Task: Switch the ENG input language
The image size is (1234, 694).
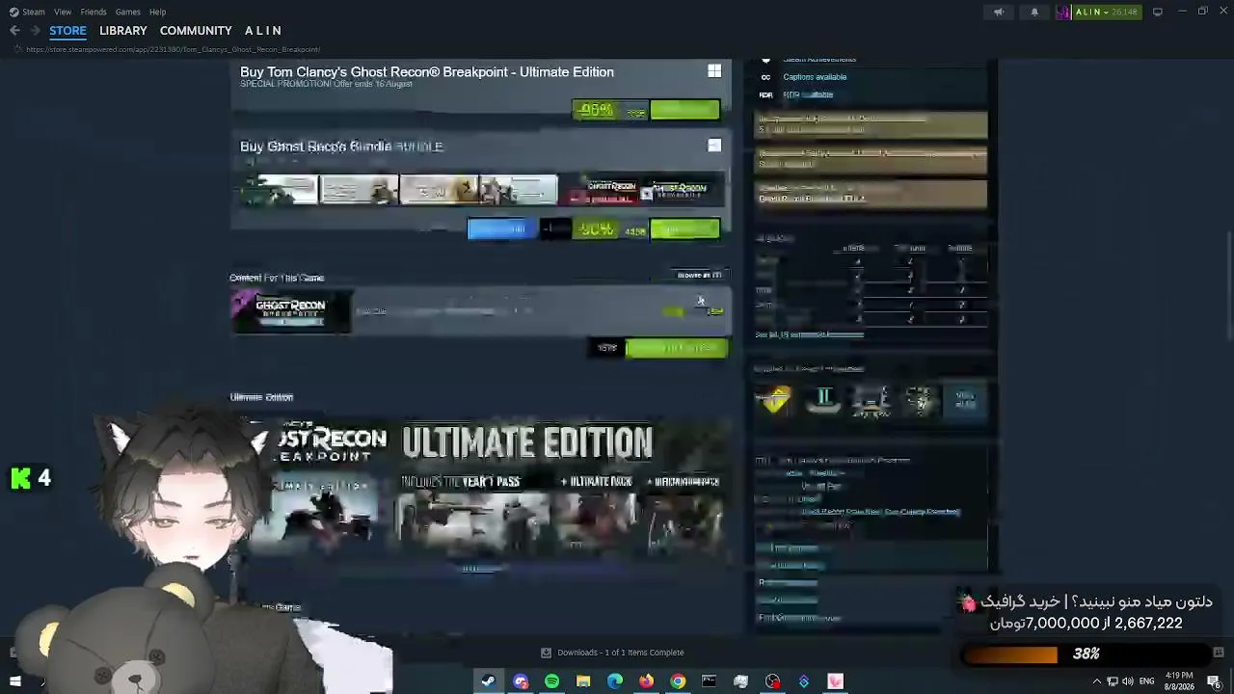Action: click(1147, 681)
